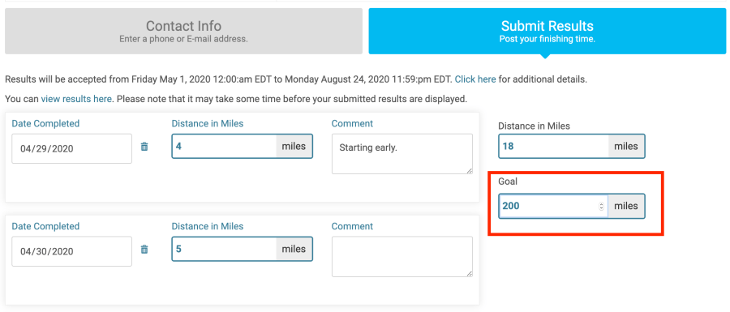The image size is (730, 312).
Task: Focus the date field showing 04/29/2020
Action: click(71, 149)
